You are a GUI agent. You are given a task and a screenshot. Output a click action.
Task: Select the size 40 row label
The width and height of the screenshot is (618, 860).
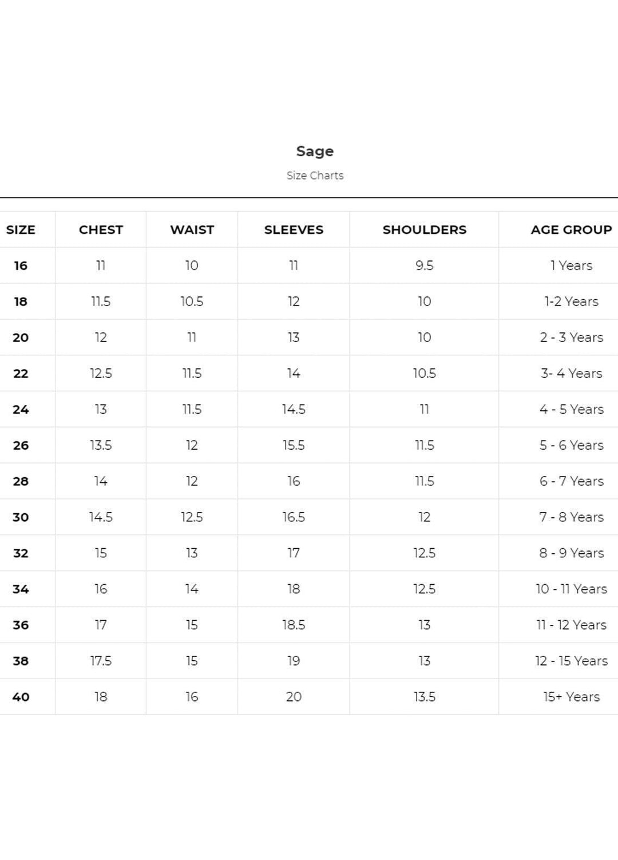tap(21, 697)
